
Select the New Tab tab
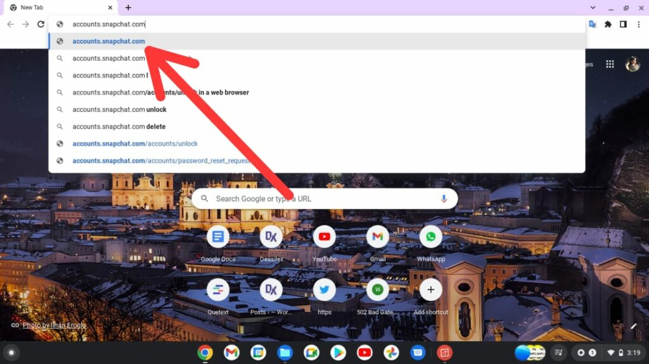coord(60,8)
